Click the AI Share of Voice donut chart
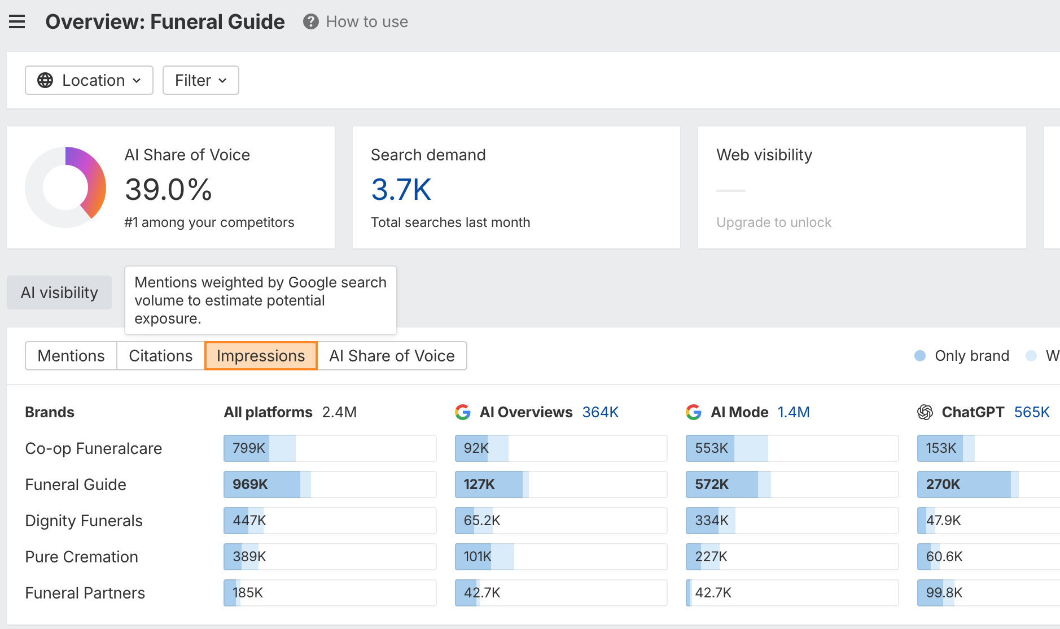Screen dimensions: 1060x629 65,187
